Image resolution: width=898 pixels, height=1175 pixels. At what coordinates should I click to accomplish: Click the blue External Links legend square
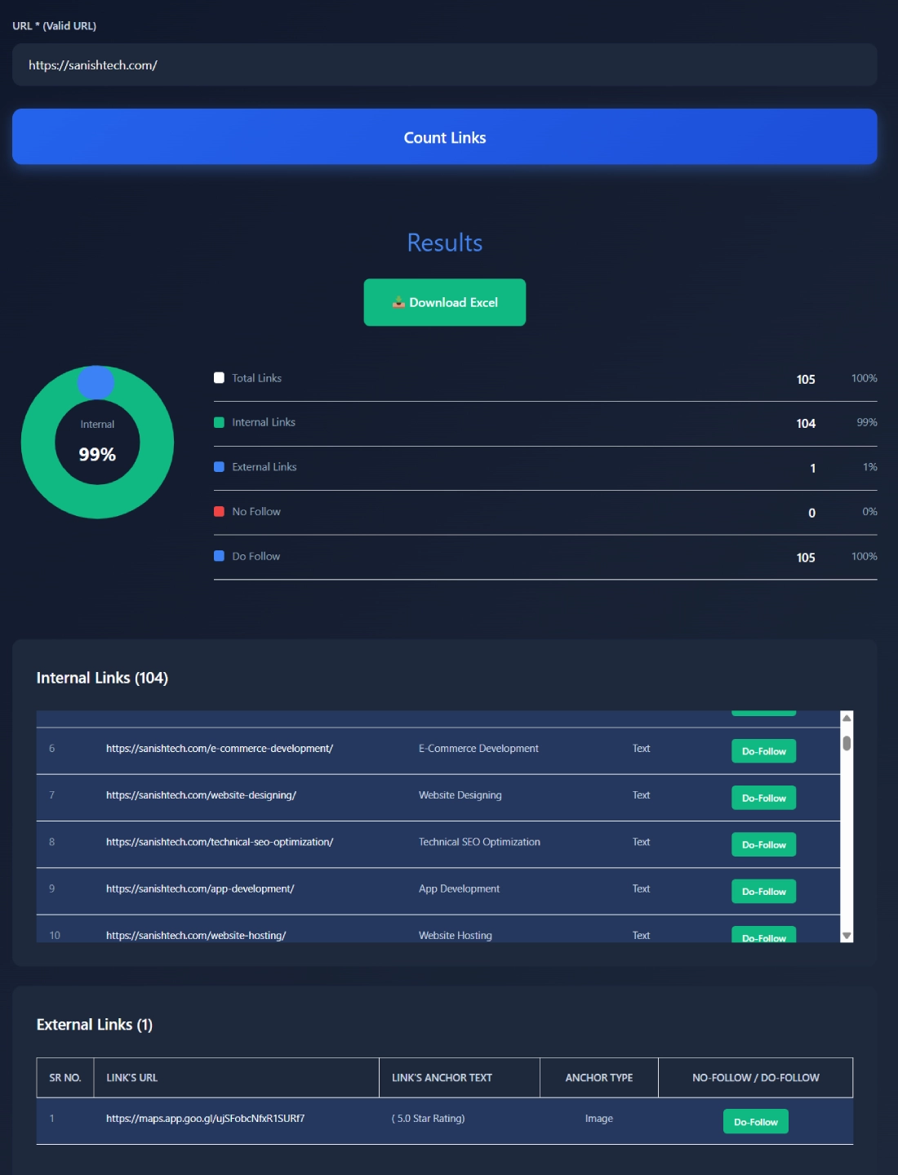tap(218, 466)
